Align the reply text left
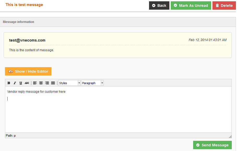 35,83
